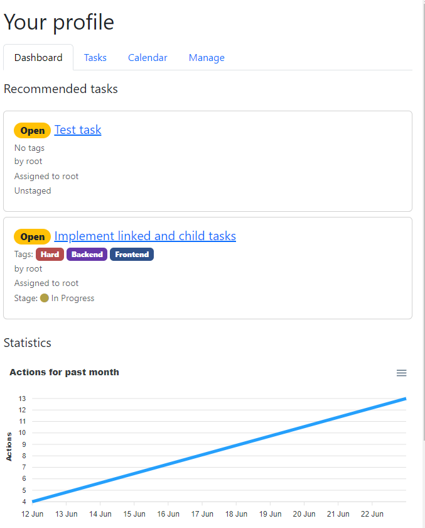Click the Recommended tasks heading

coord(61,89)
